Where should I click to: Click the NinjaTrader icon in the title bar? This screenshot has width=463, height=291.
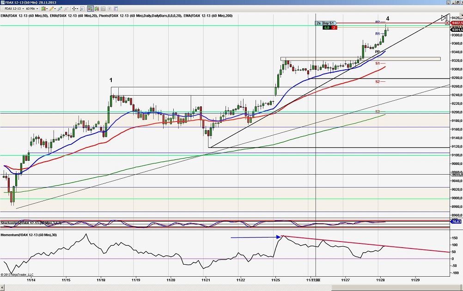[x=3, y=2]
